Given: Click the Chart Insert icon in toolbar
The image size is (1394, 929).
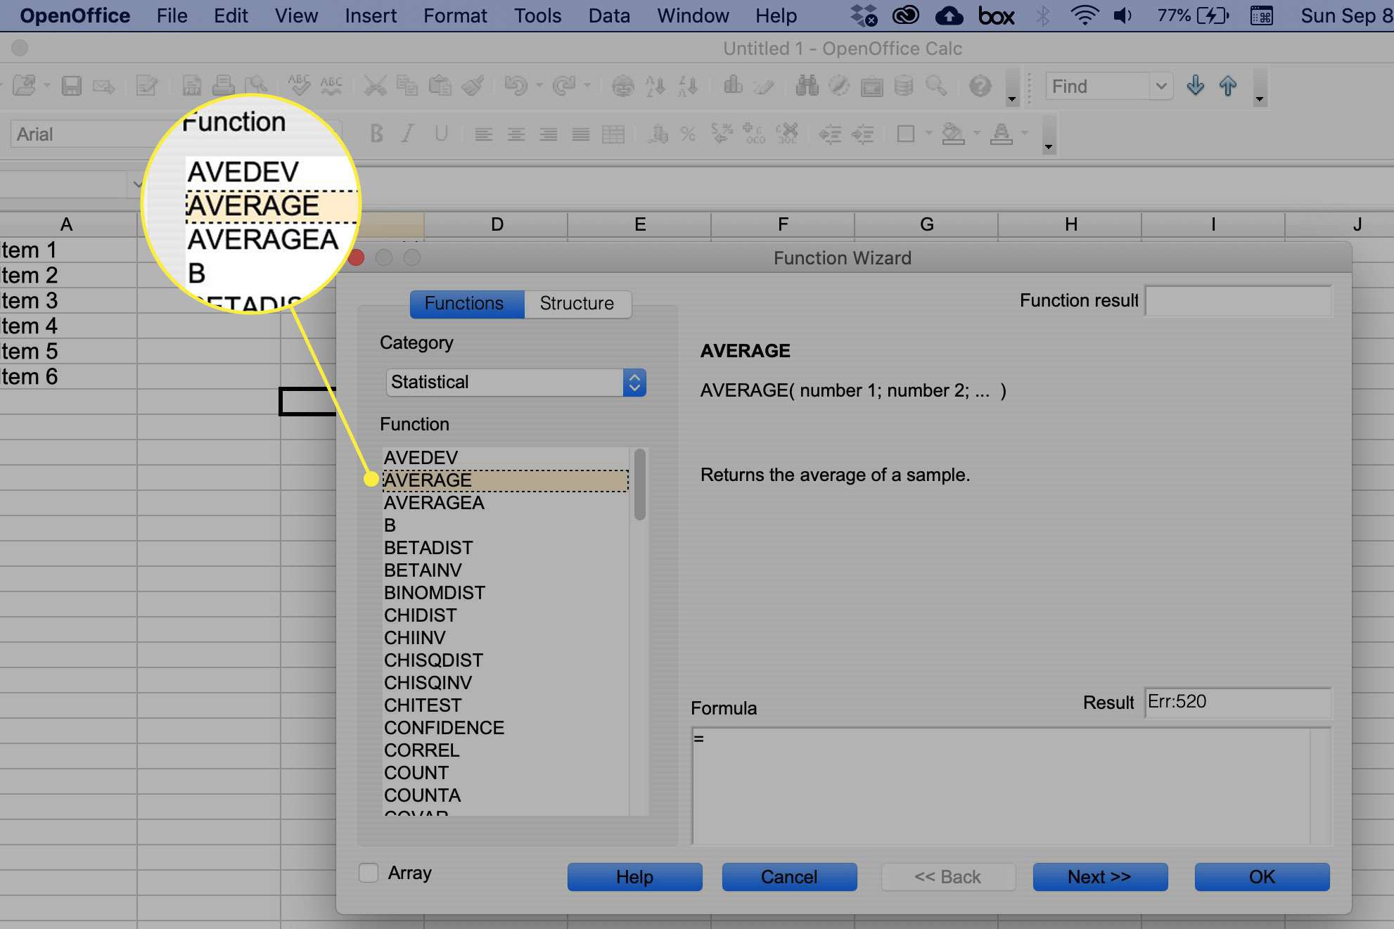Looking at the screenshot, I should (733, 85).
